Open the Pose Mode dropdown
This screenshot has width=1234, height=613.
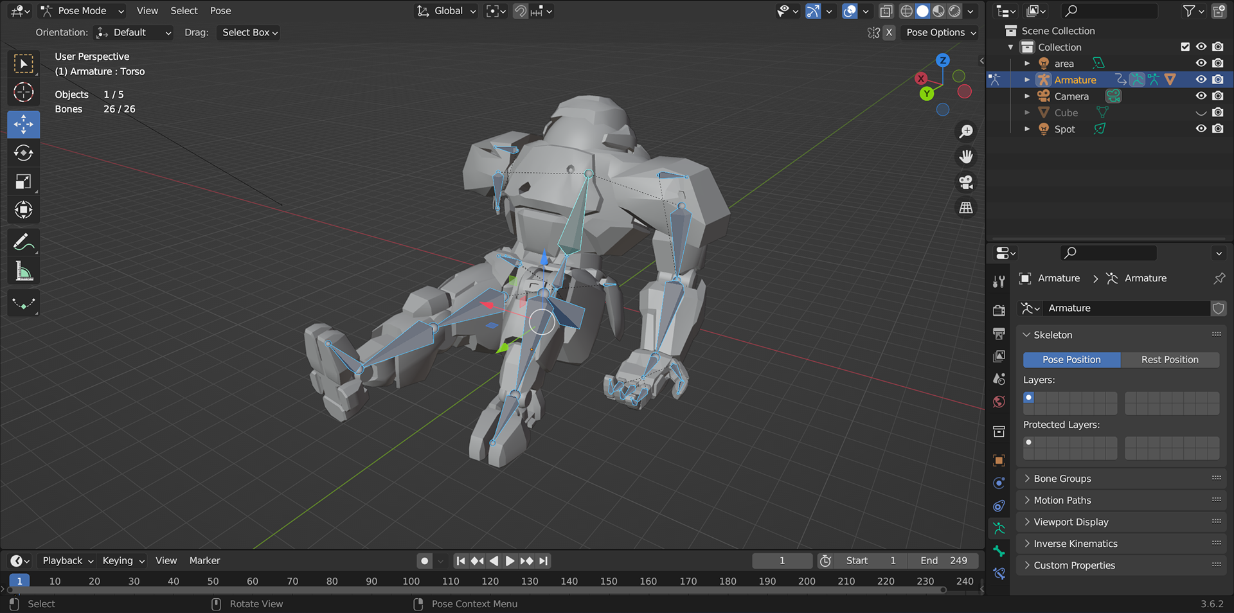click(82, 11)
